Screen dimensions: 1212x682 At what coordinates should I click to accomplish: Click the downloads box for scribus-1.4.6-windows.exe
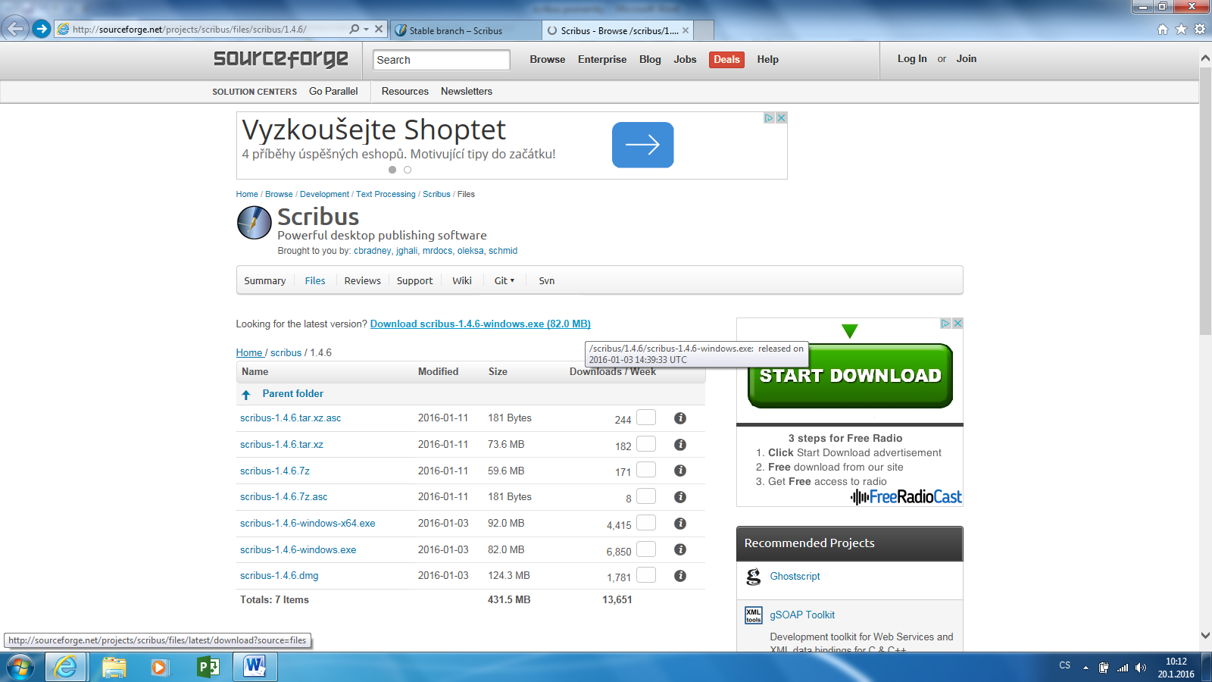[x=646, y=548]
